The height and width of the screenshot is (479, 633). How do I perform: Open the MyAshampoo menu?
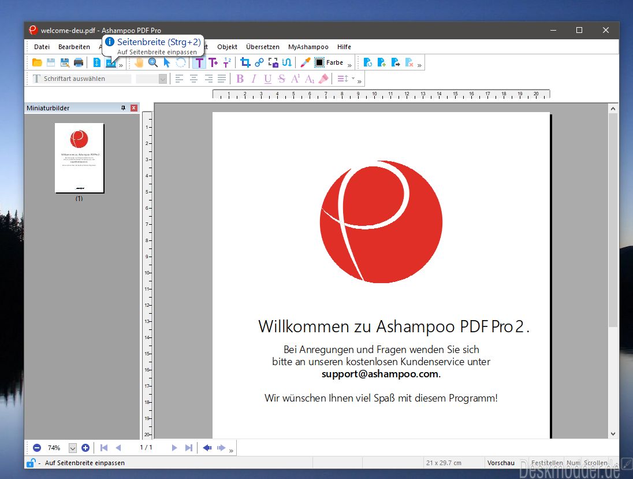308,47
